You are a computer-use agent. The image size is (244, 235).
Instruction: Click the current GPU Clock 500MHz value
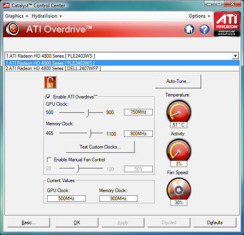66,199
